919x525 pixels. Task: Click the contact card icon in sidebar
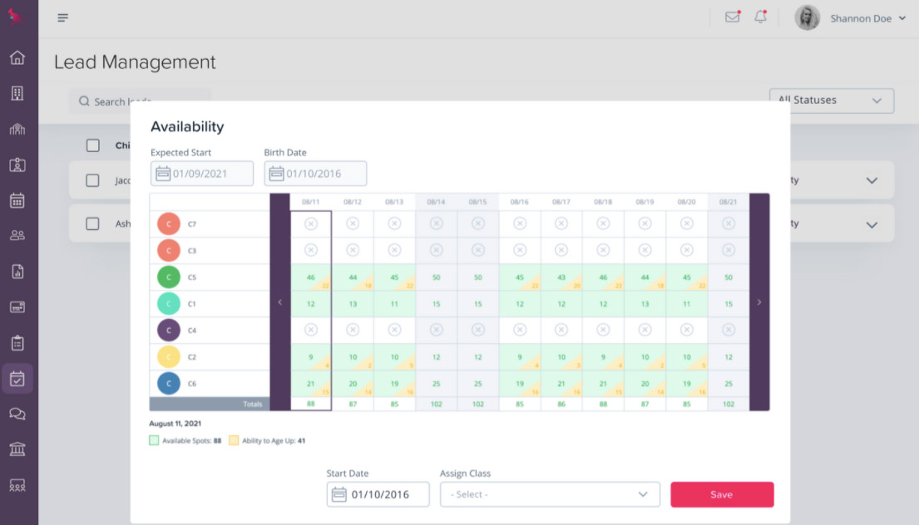pyautogui.click(x=18, y=164)
